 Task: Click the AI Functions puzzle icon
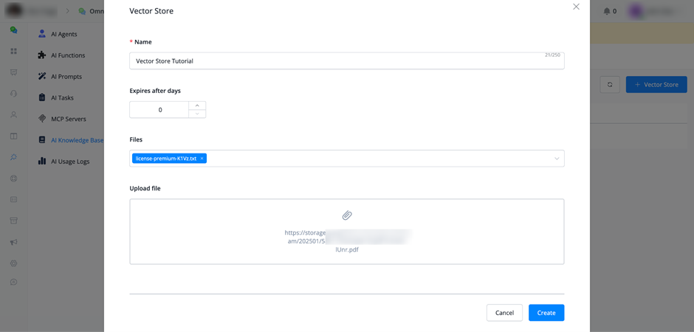pos(42,55)
